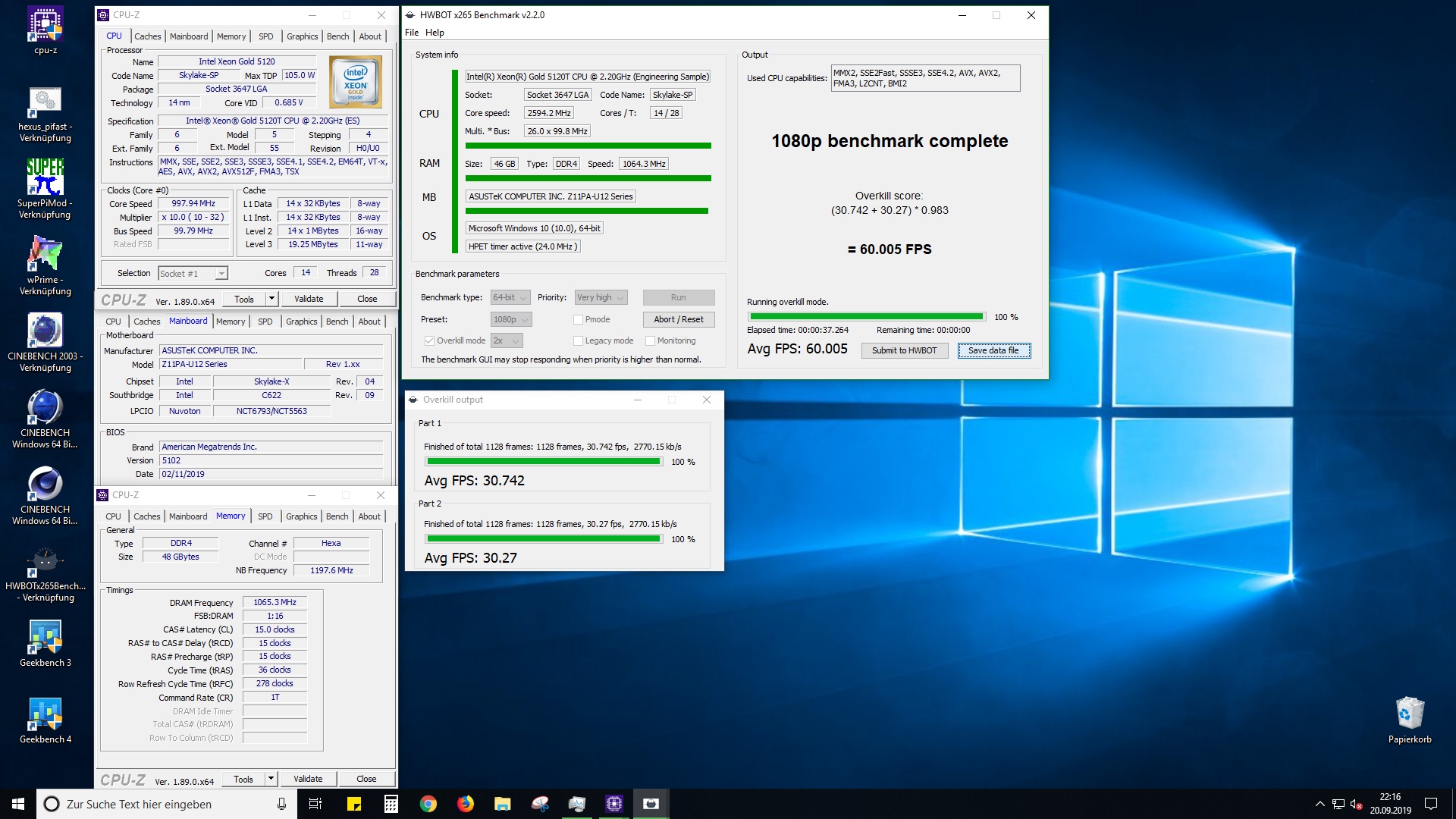Show hidden system tray icons
The image size is (1456, 819).
click(x=1319, y=804)
